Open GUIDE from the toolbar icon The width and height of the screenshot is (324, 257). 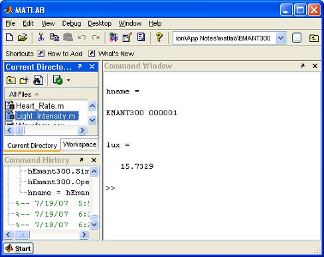click(x=127, y=38)
